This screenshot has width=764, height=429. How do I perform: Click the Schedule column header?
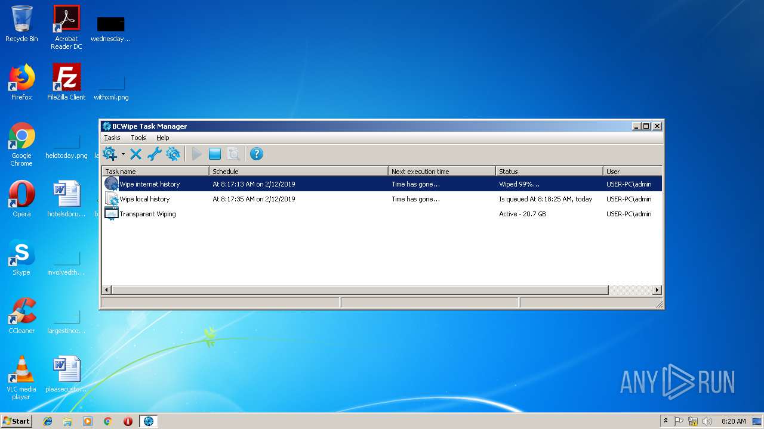click(298, 171)
